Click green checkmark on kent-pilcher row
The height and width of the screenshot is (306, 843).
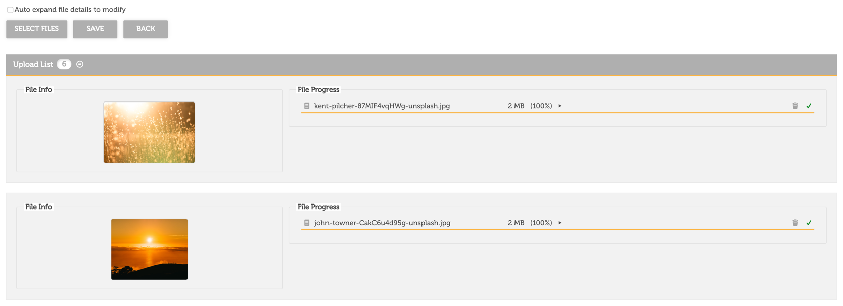tap(809, 106)
